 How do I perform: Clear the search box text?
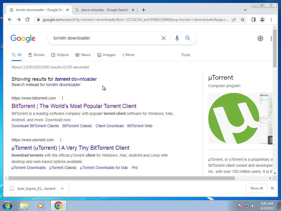coord(164,38)
